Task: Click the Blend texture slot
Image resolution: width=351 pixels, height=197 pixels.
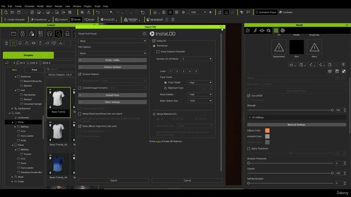Action: 314,47
